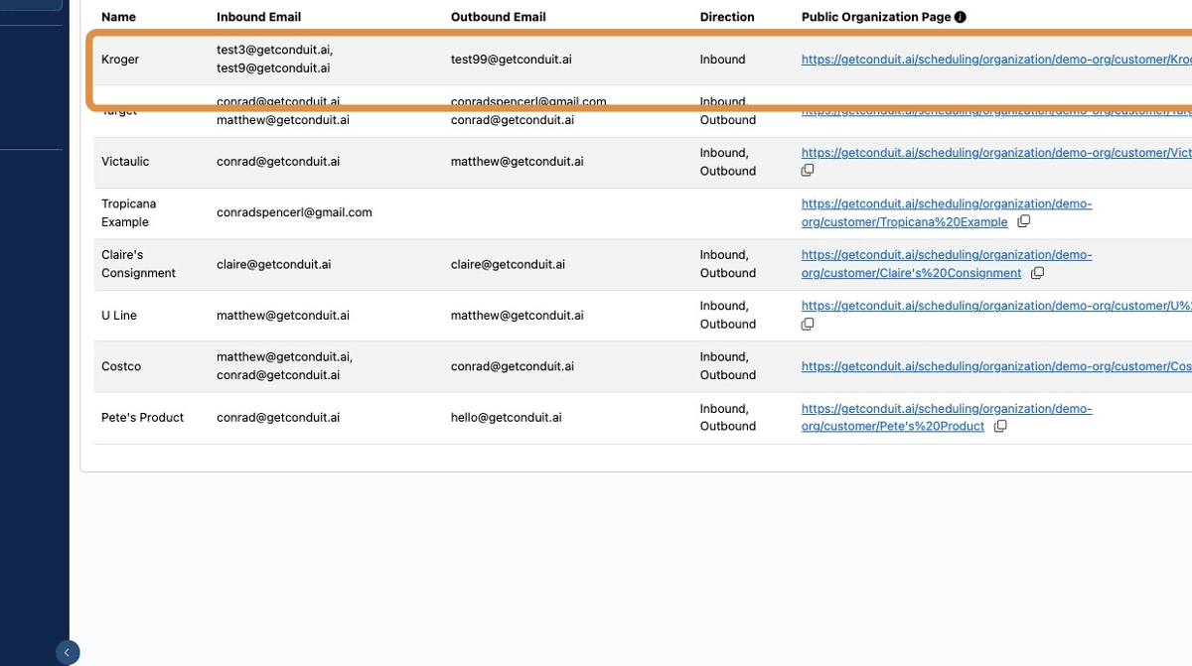
Task: Open the Victaulic public organization link
Action: point(996,153)
